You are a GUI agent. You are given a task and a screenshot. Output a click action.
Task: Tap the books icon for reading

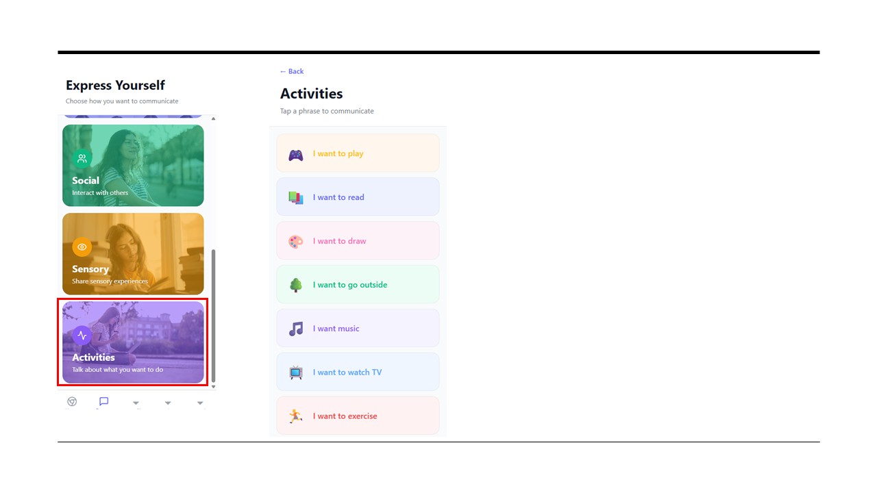pos(295,198)
